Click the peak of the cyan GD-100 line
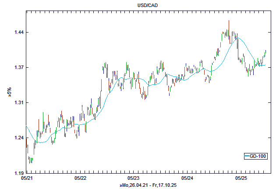The image size is (276, 189). tap(237, 38)
